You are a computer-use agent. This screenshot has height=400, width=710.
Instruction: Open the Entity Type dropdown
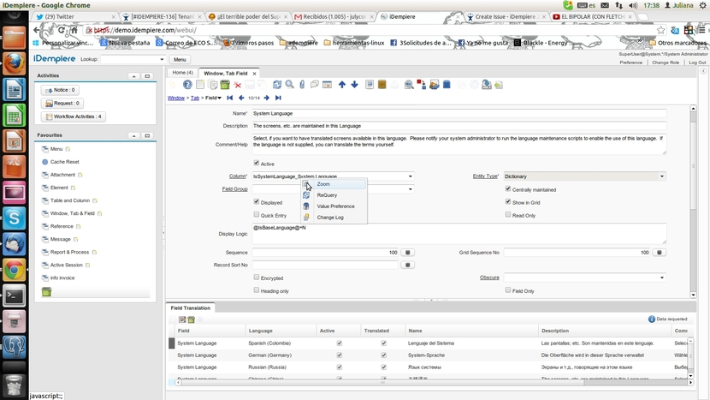coord(661,176)
